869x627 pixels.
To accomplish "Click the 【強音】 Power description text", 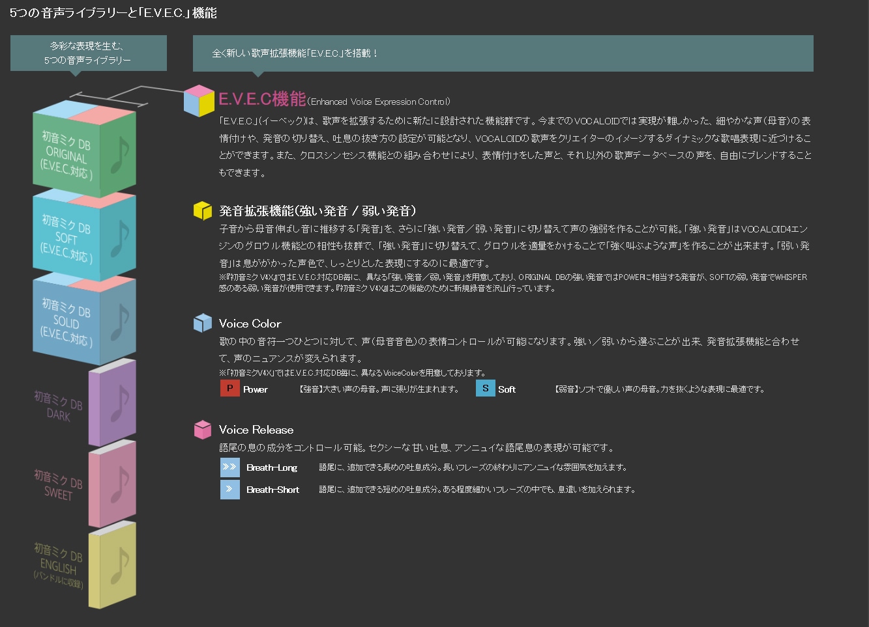I will 379,389.
